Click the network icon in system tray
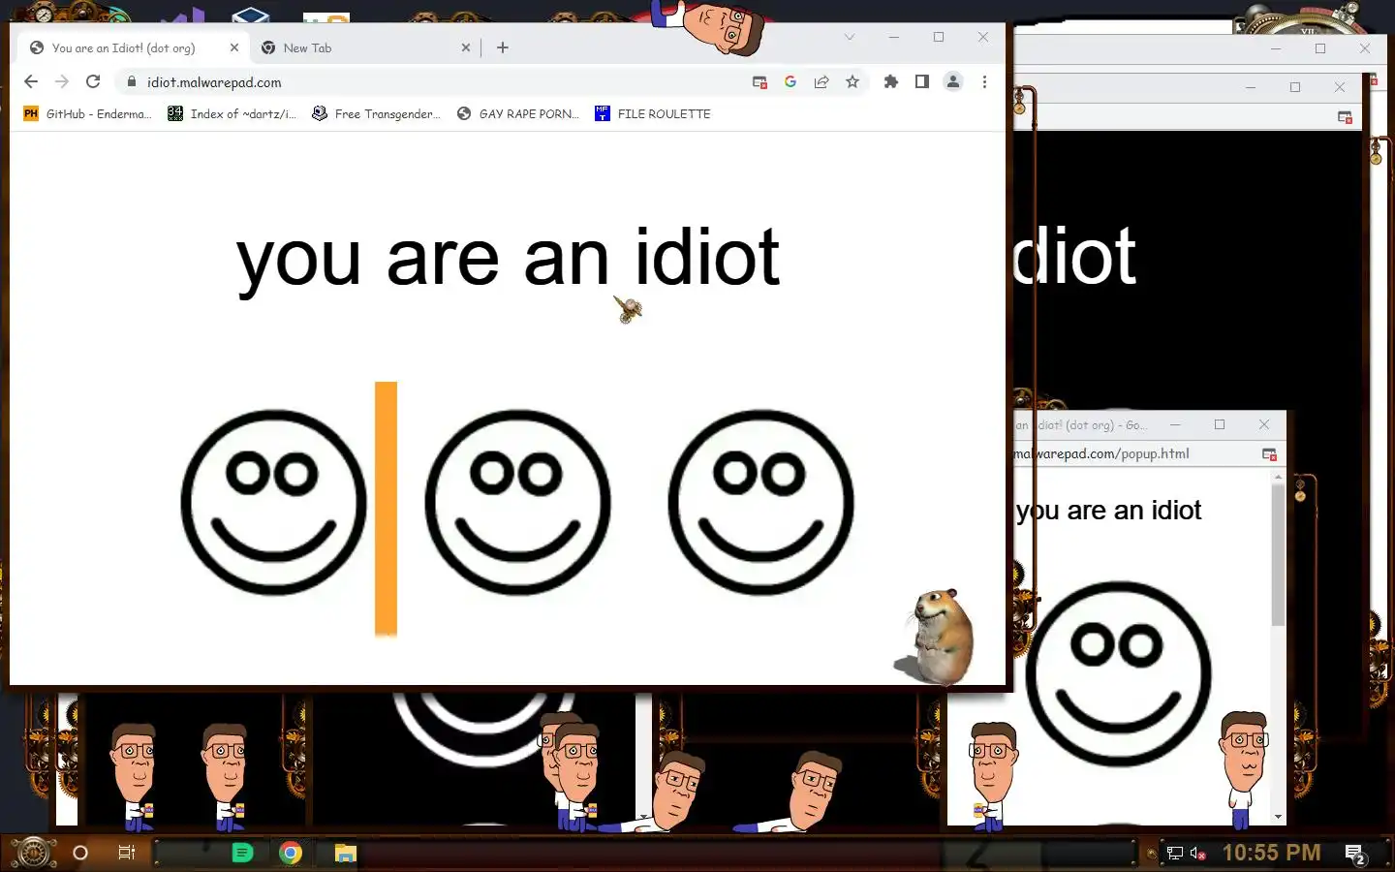The height and width of the screenshot is (872, 1395). (1175, 854)
